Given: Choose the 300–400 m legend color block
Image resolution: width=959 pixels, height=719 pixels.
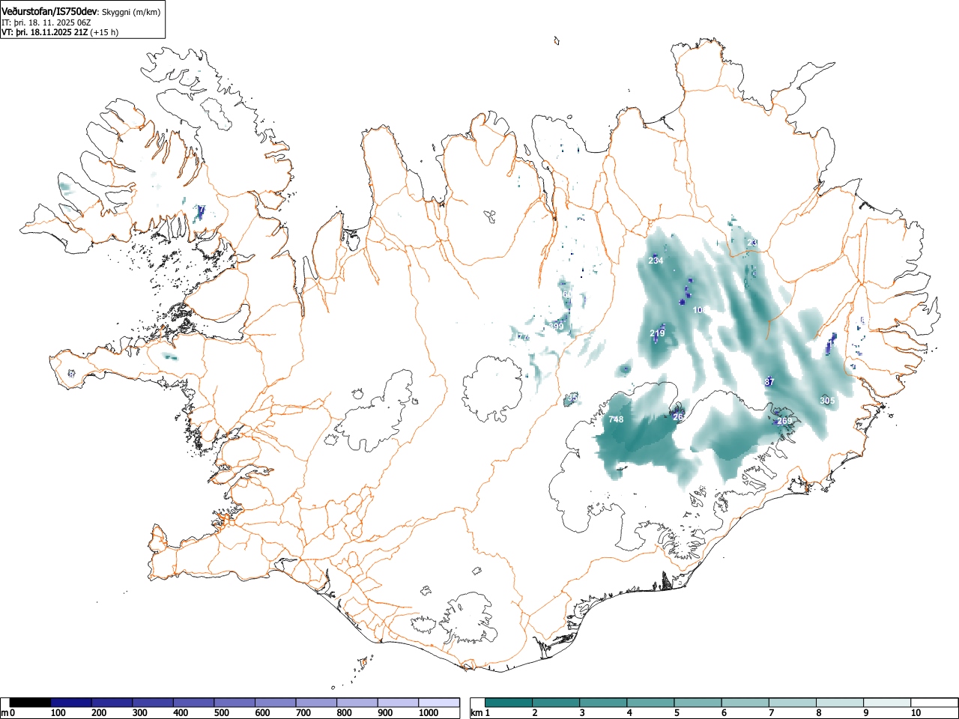Looking at the screenshot, I should 153,703.
